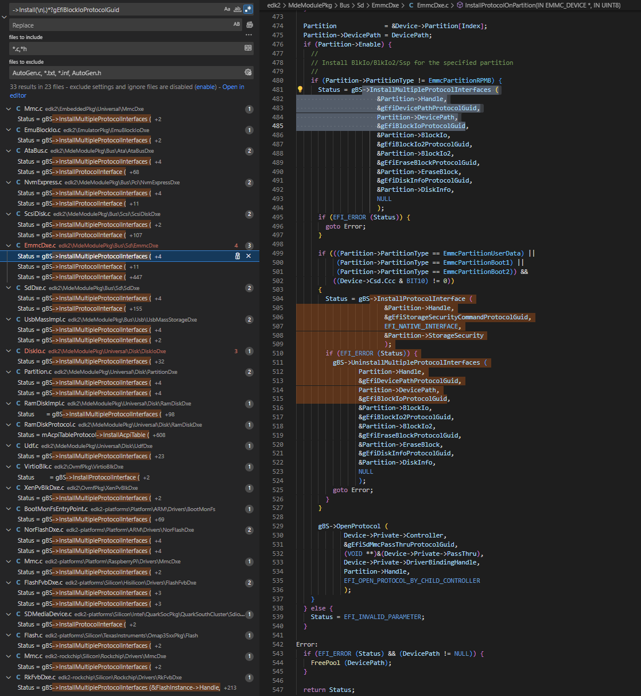Open the InstallProtocolInterface match marked +68
This screenshot has height=696, width=641.
pos(130,172)
